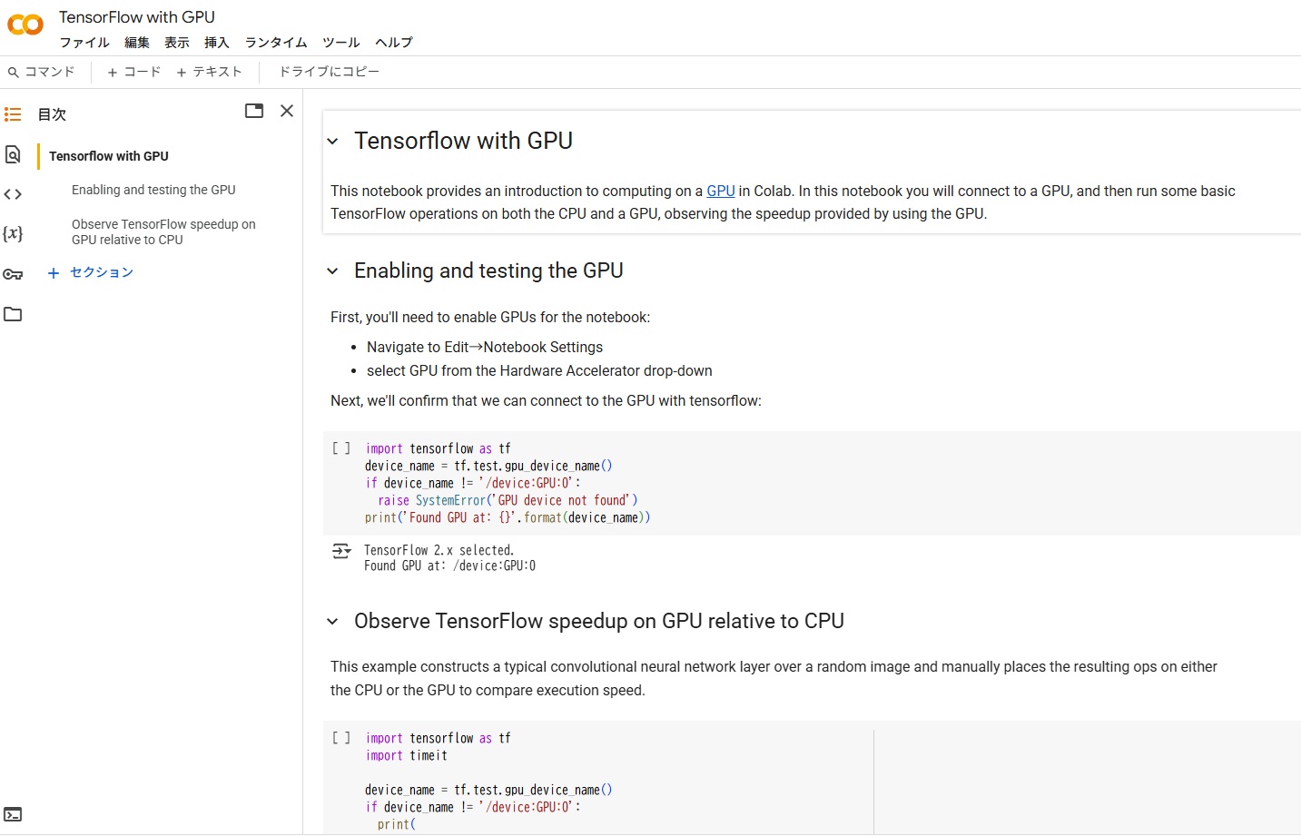Click the Observe TensorFlow speedup on GPU heading

599,621
